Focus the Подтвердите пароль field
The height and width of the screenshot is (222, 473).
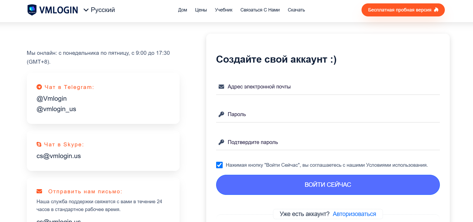pos(328,142)
